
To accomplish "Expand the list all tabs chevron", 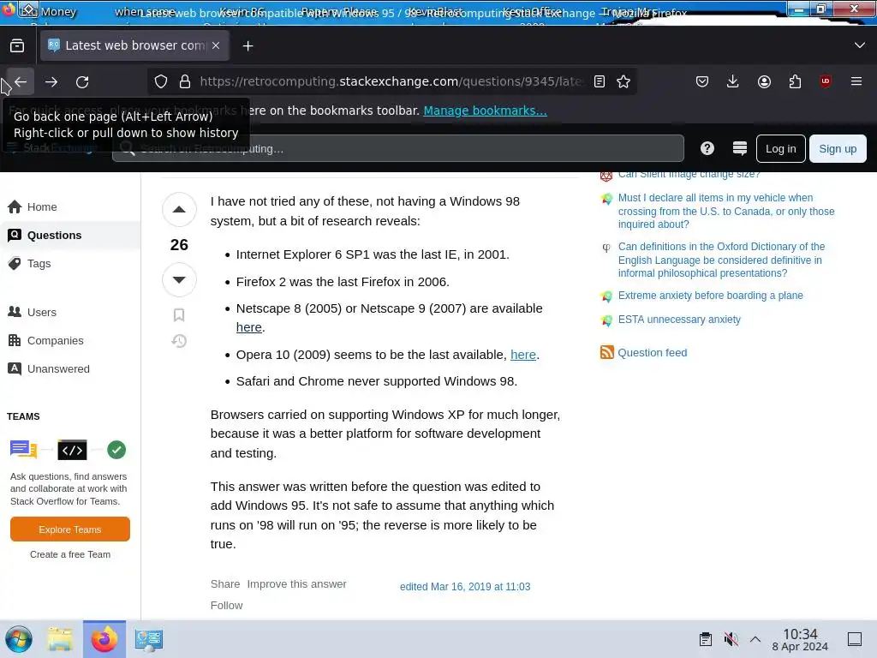I will pos(860,45).
